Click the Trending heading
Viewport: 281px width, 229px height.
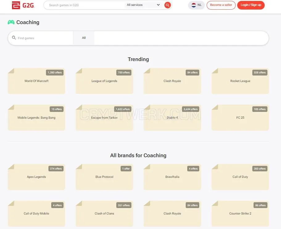pyautogui.click(x=138, y=59)
